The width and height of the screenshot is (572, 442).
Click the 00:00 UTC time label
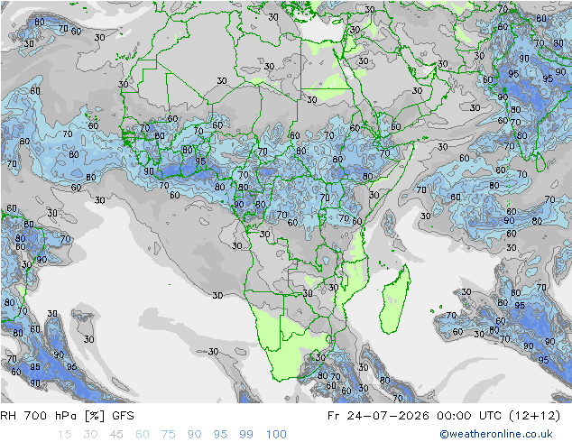(469, 415)
